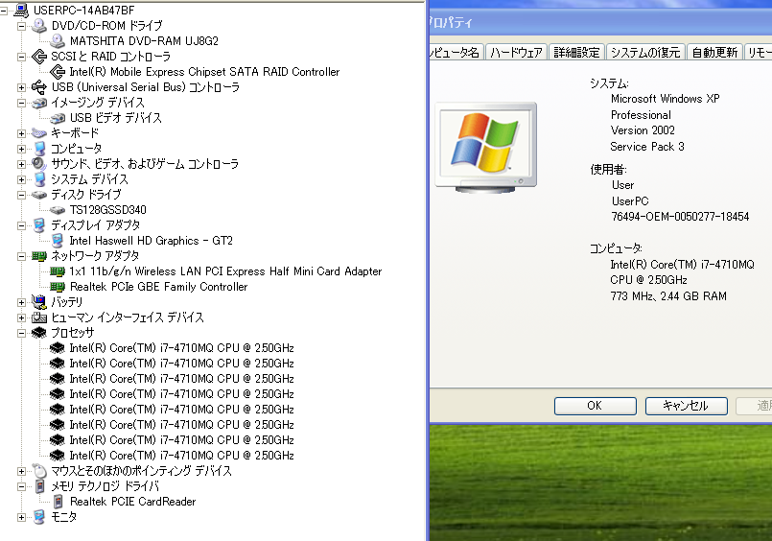Select the USB ビデオ デバイス label
The image size is (772, 541).
coord(115,118)
